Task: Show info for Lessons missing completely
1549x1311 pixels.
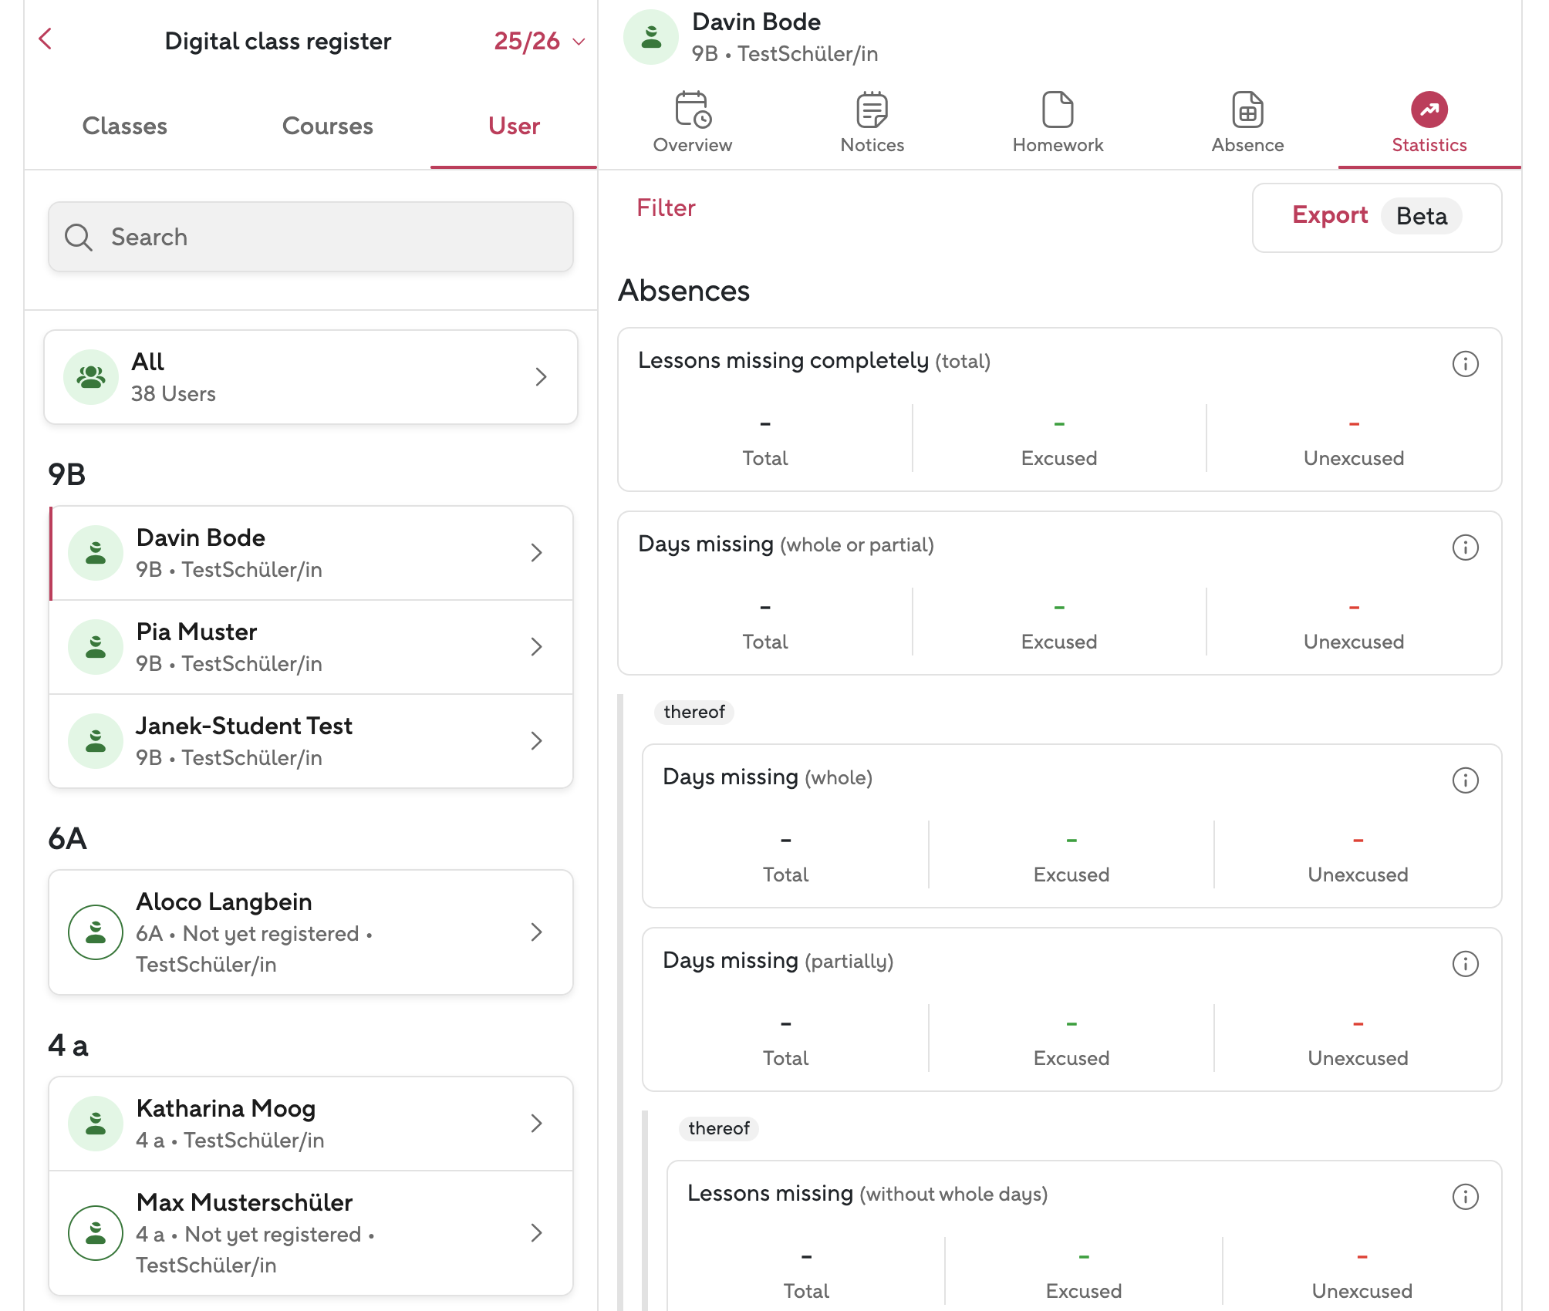Action: [x=1465, y=364]
